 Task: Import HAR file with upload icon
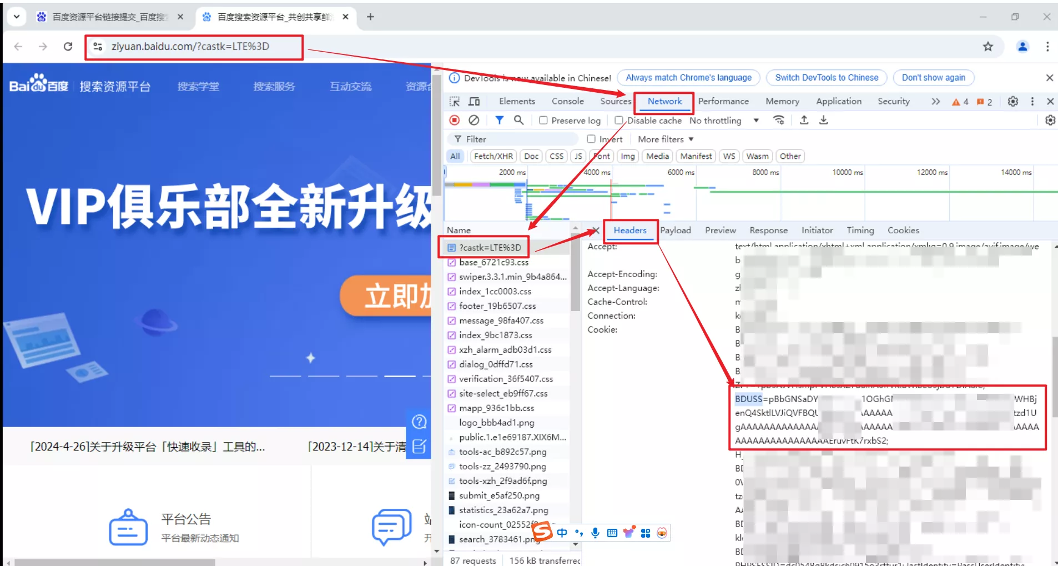[x=804, y=120]
